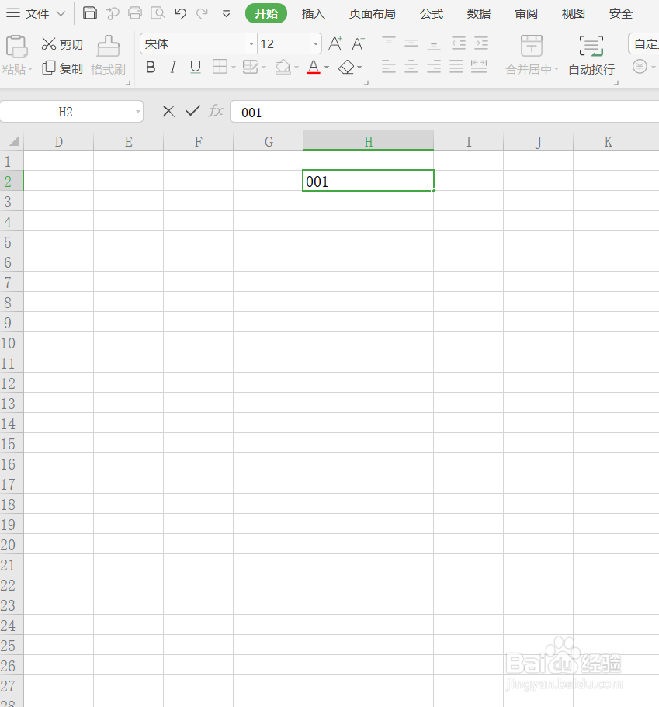This screenshot has height=707, width=659.
Task: Confirm the entry with checkmark
Action: tap(192, 111)
